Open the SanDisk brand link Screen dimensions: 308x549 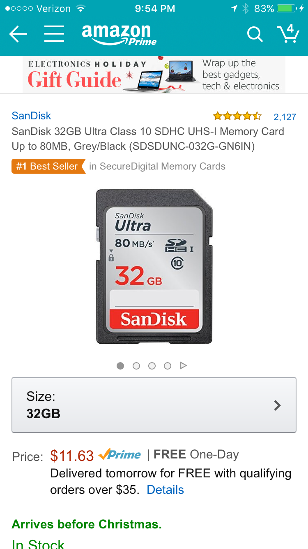pos(31,116)
